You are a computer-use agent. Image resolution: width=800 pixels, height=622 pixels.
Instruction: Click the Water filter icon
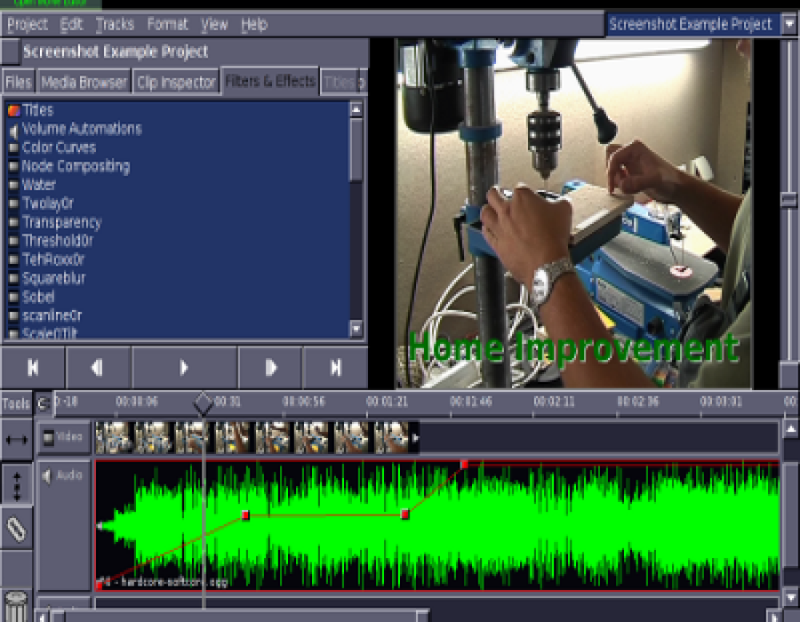(x=13, y=185)
